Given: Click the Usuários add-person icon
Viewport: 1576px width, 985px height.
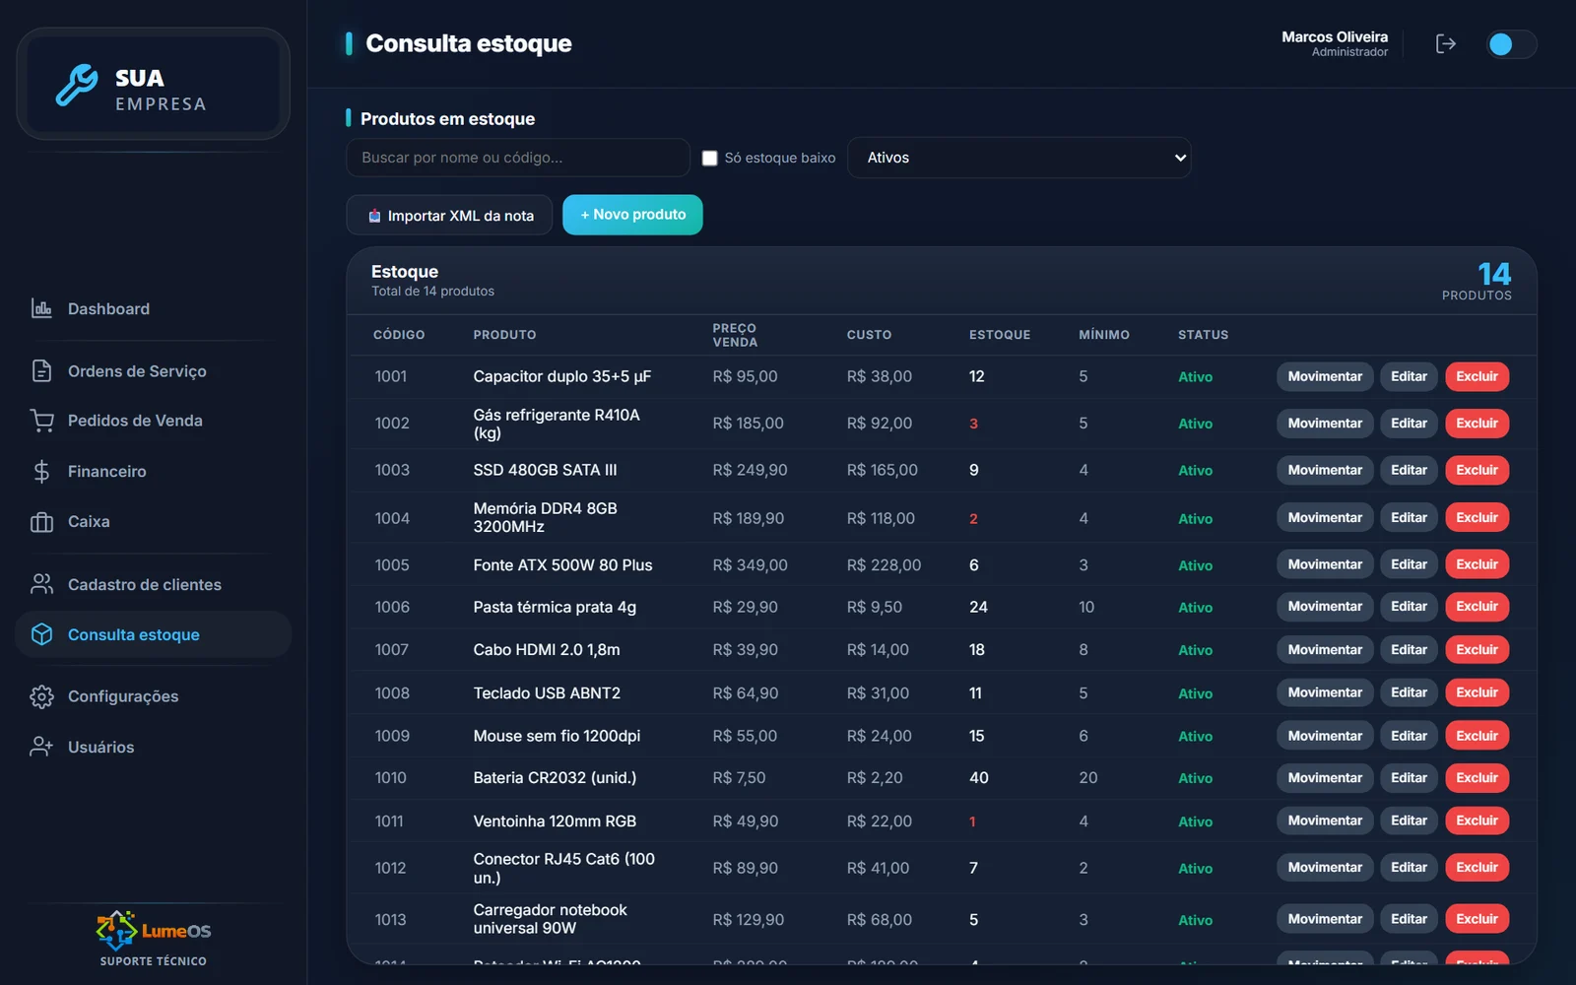Looking at the screenshot, I should pos(41,747).
